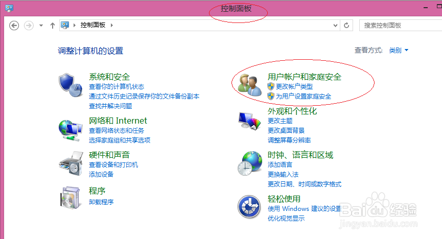This screenshot has width=442, height=239.
Task: Click 查看你的计算机状态 link
Action: tap(117, 86)
